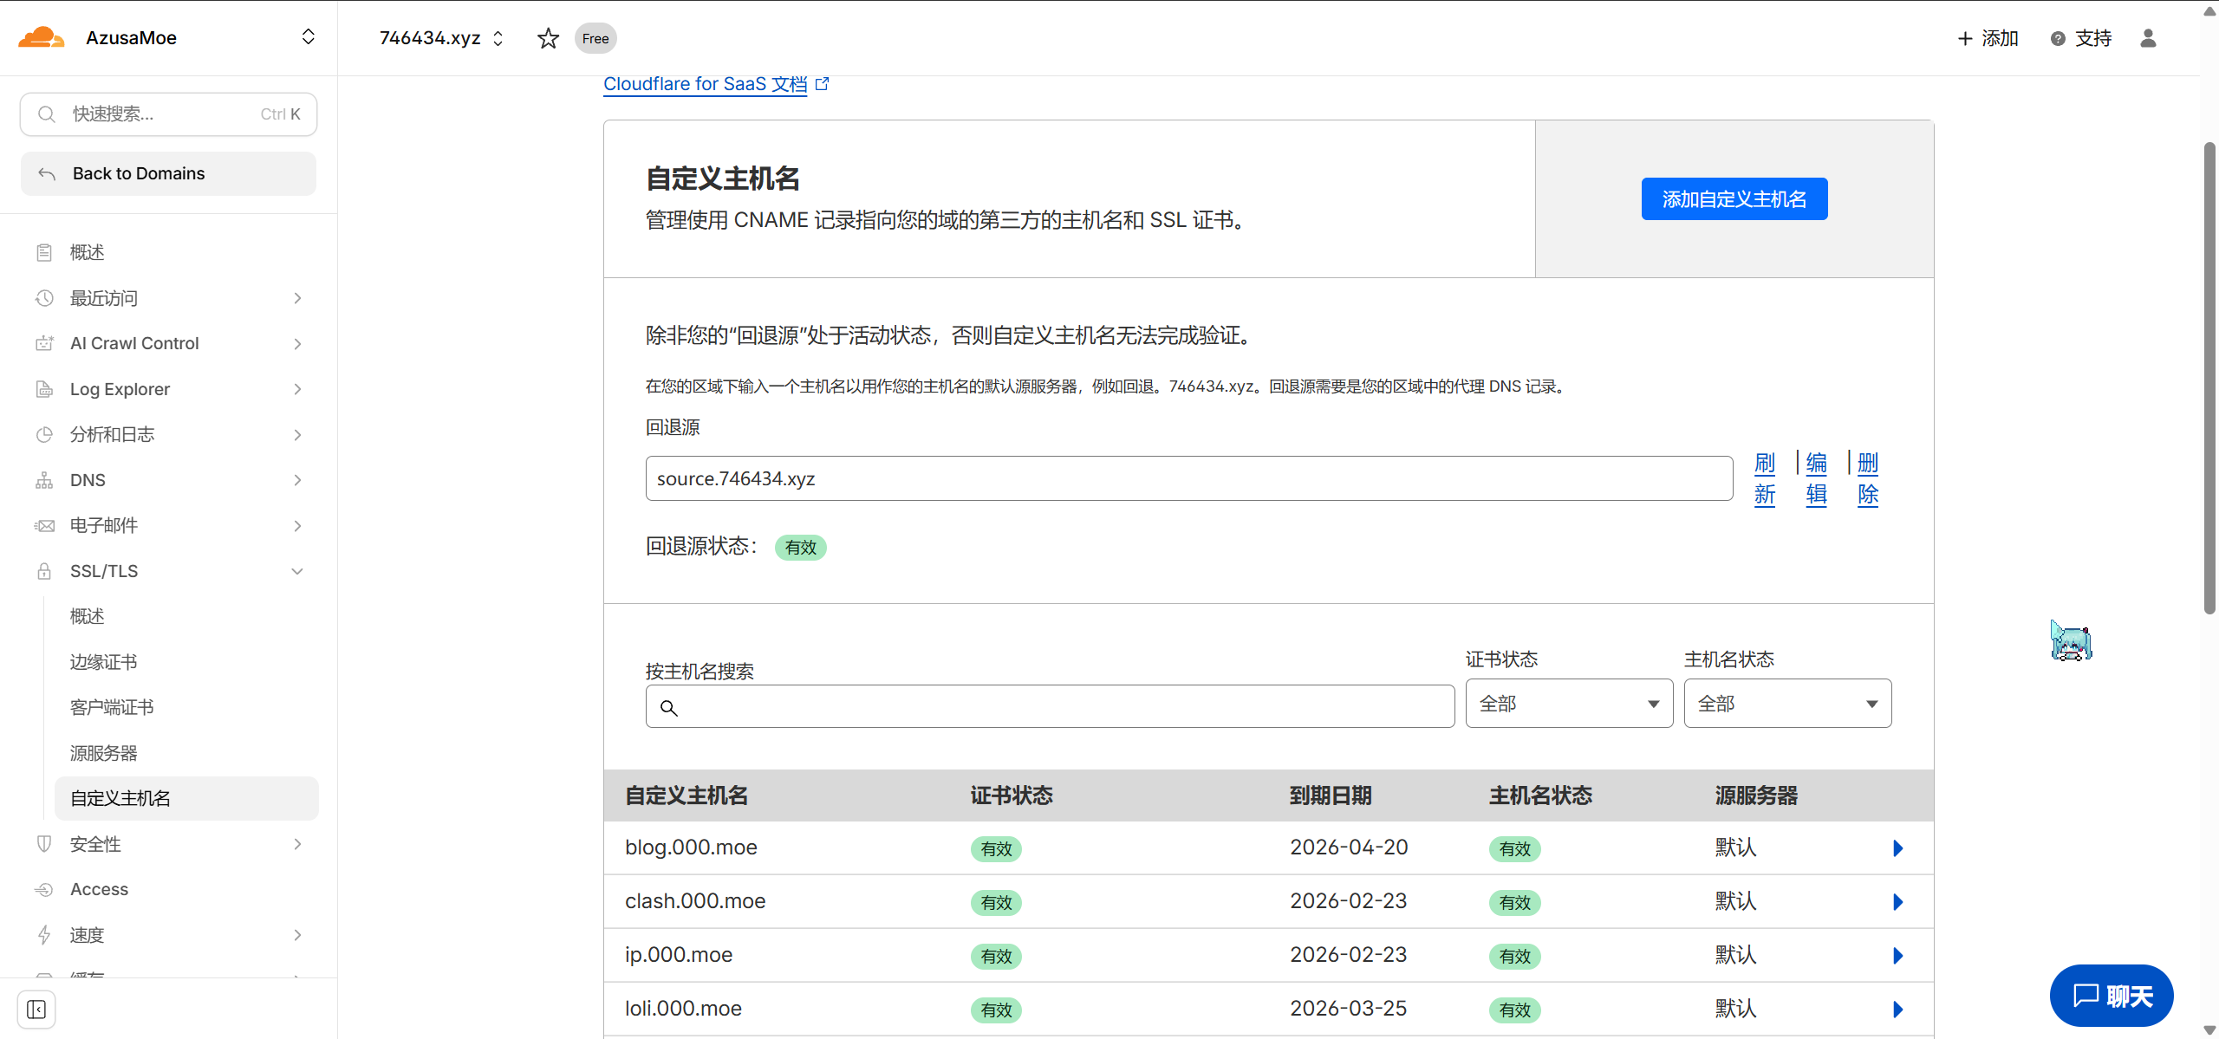Expand the DNS sidebar menu
The width and height of the screenshot is (2219, 1039).
(x=297, y=480)
